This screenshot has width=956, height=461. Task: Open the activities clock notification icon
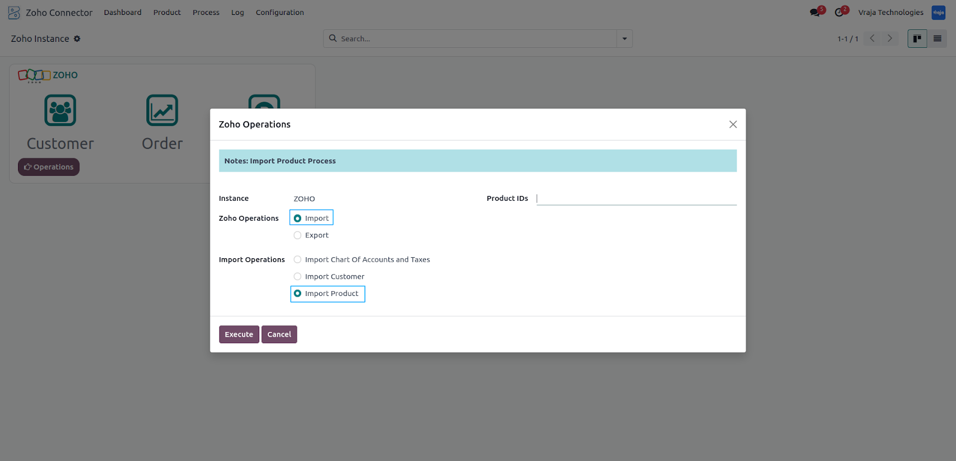(x=839, y=13)
